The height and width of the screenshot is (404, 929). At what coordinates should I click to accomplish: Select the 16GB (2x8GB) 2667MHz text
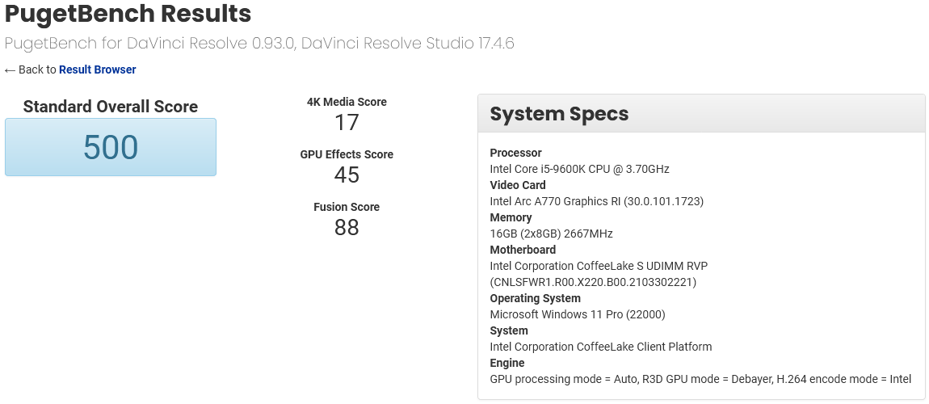click(551, 234)
